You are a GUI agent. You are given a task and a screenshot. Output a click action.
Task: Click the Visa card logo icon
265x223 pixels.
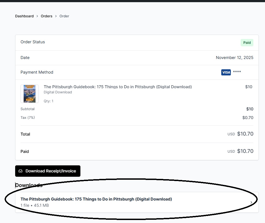click(x=226, y=72)
